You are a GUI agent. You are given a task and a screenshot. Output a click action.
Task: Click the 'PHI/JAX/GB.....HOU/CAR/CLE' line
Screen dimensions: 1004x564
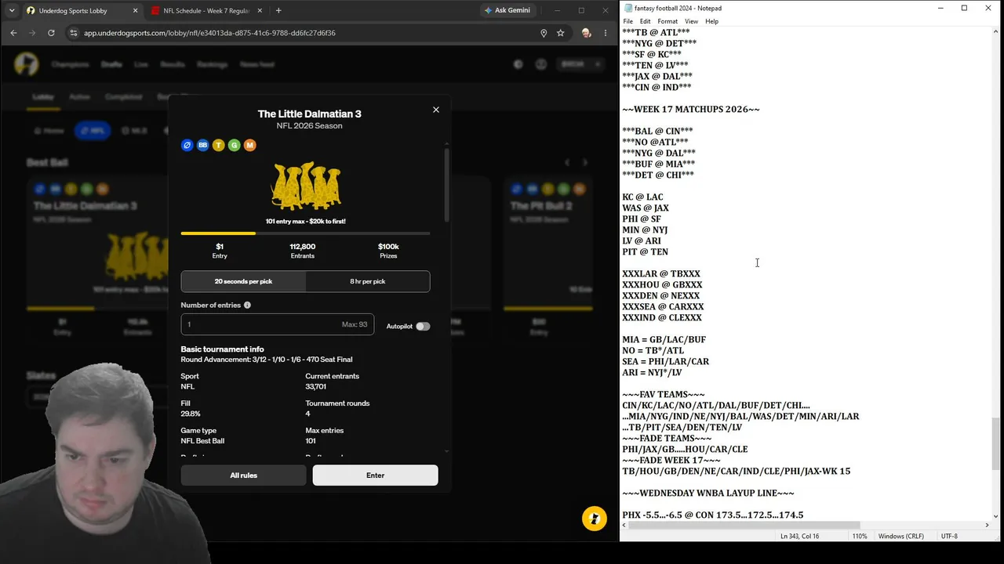pos(685,450)
